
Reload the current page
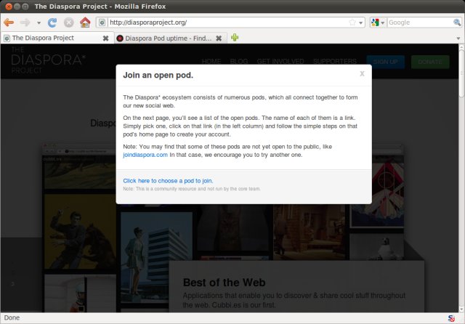pyautogui.click(x=52, y=23)
